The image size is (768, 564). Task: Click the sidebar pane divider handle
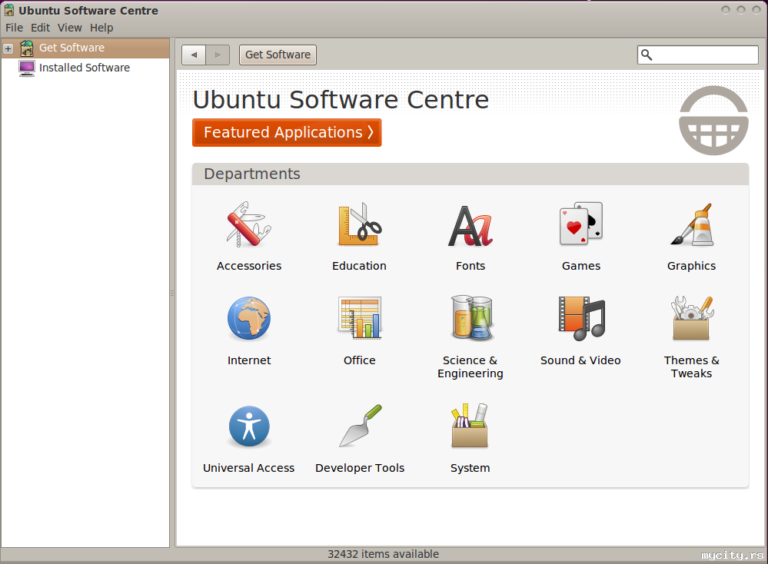pos(172,293)
